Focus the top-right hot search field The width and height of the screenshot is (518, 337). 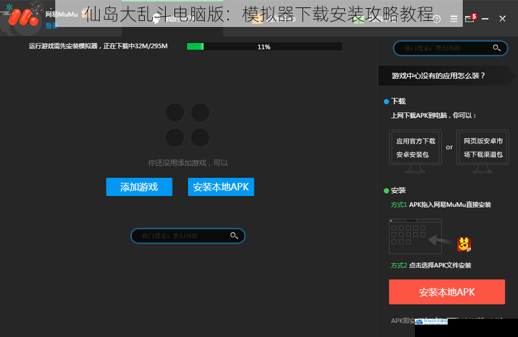tap(450, 49)
